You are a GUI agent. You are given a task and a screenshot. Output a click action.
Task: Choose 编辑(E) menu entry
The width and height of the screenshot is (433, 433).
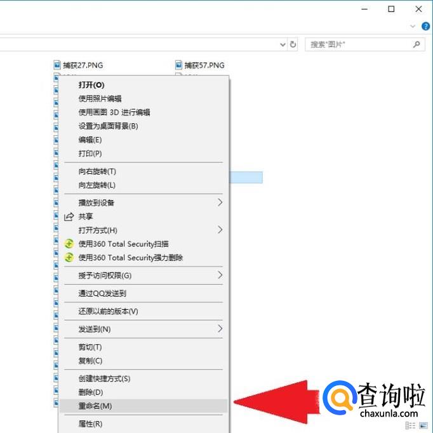(x=143, y=140)
